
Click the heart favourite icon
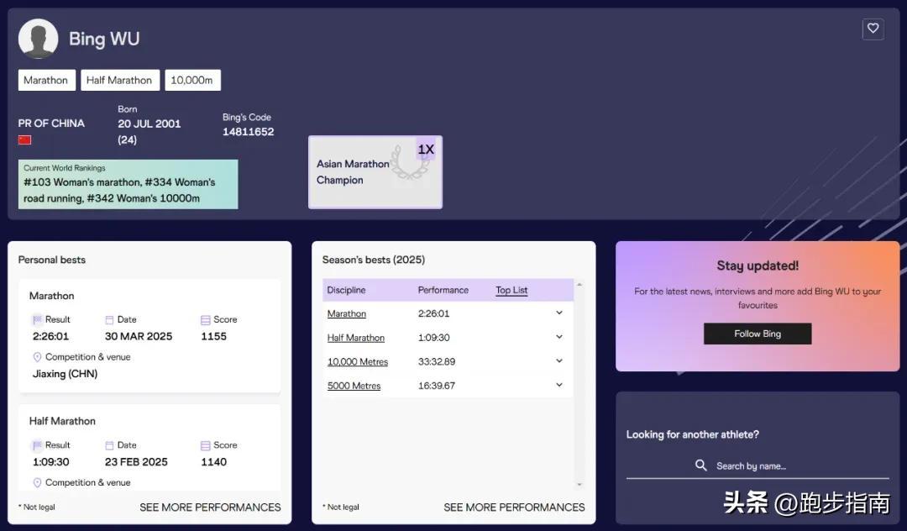(873, 29)
